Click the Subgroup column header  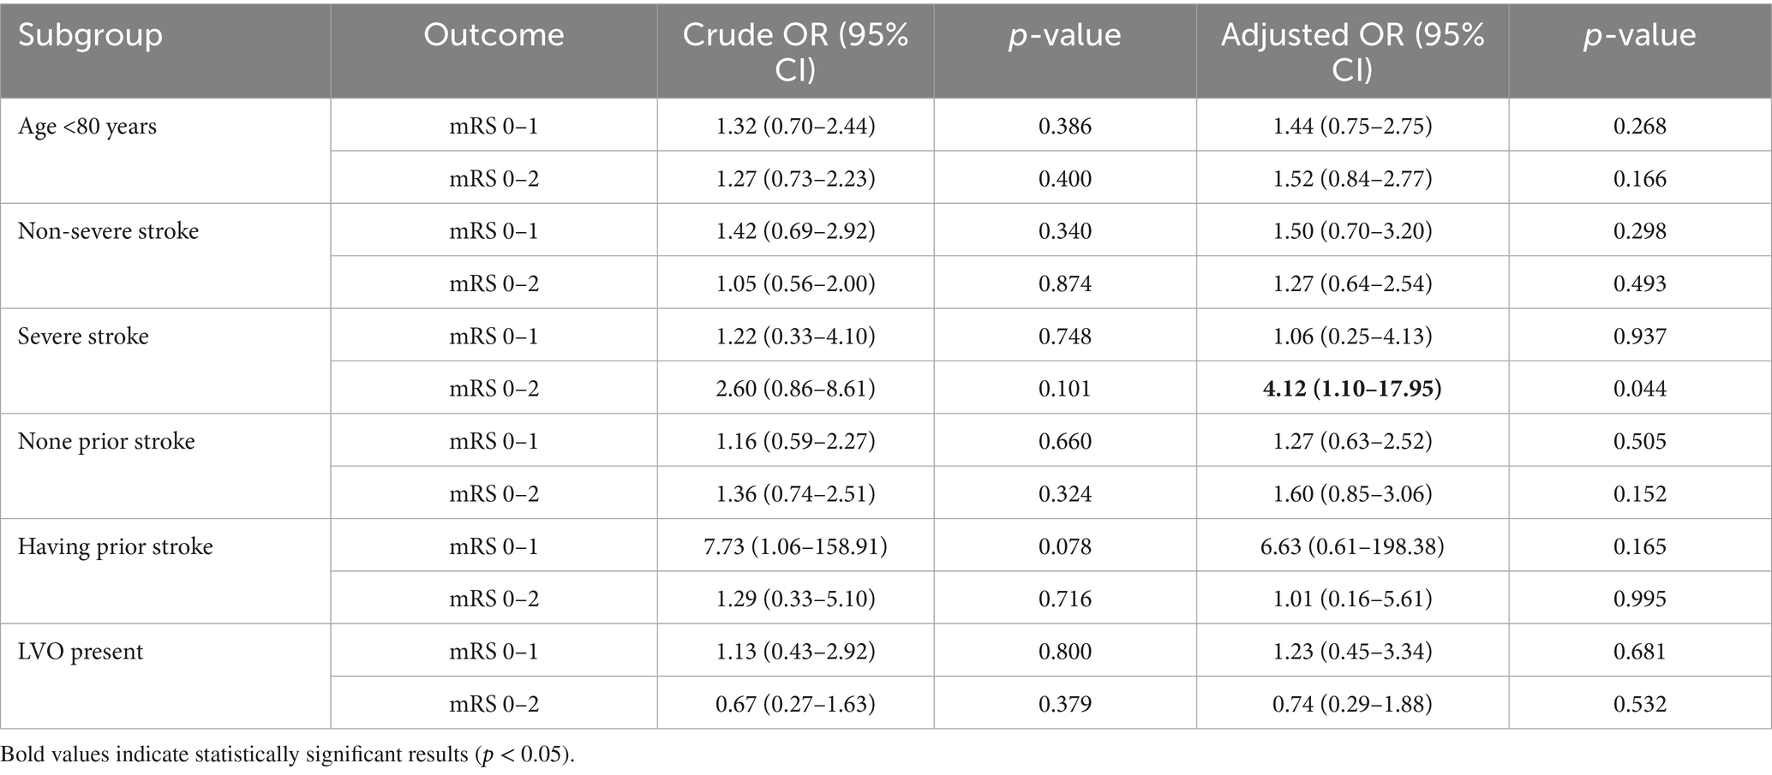coord(90,35)
